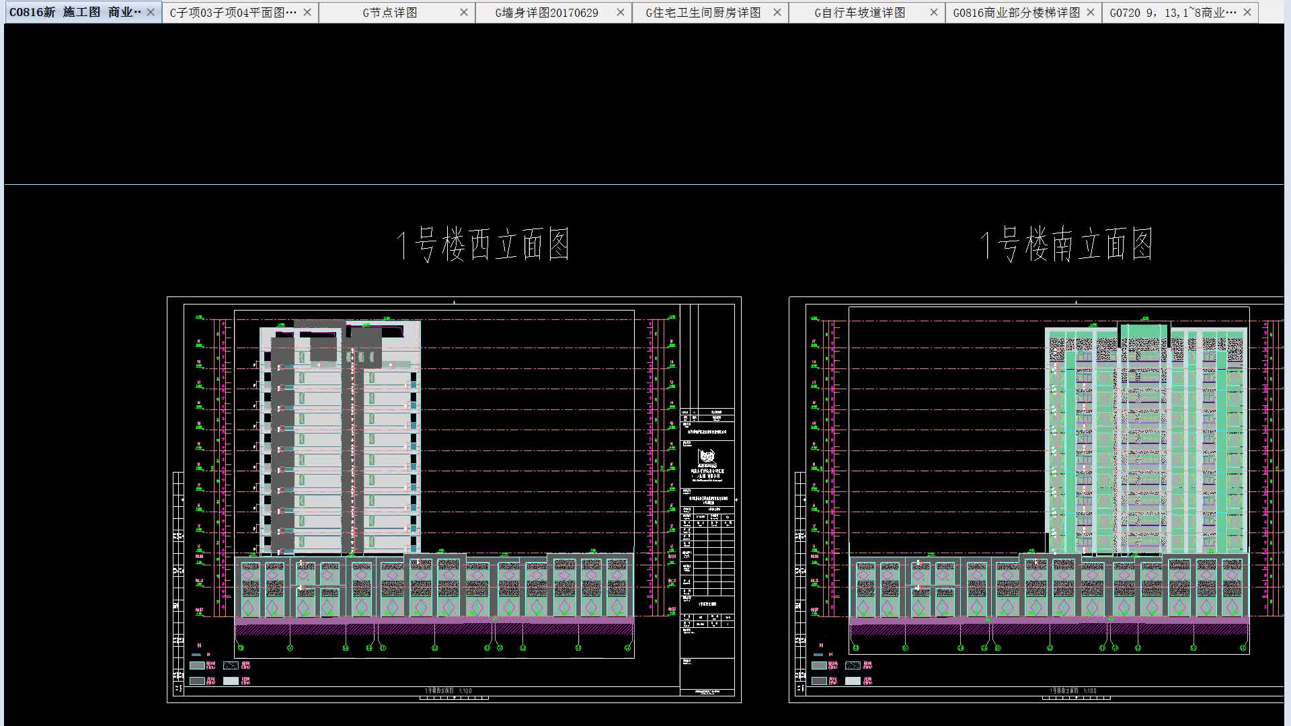
Task: Close the G墙身详图20170629 tab
Action: (x=621, y=12)
